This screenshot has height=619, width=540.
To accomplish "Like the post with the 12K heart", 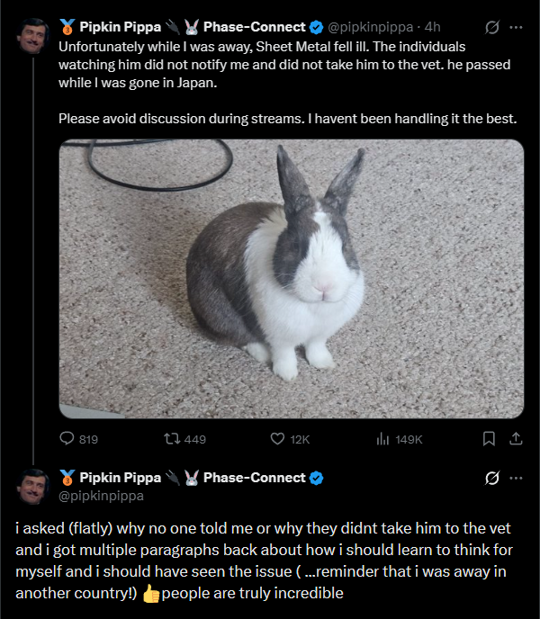I will [277, 438].
